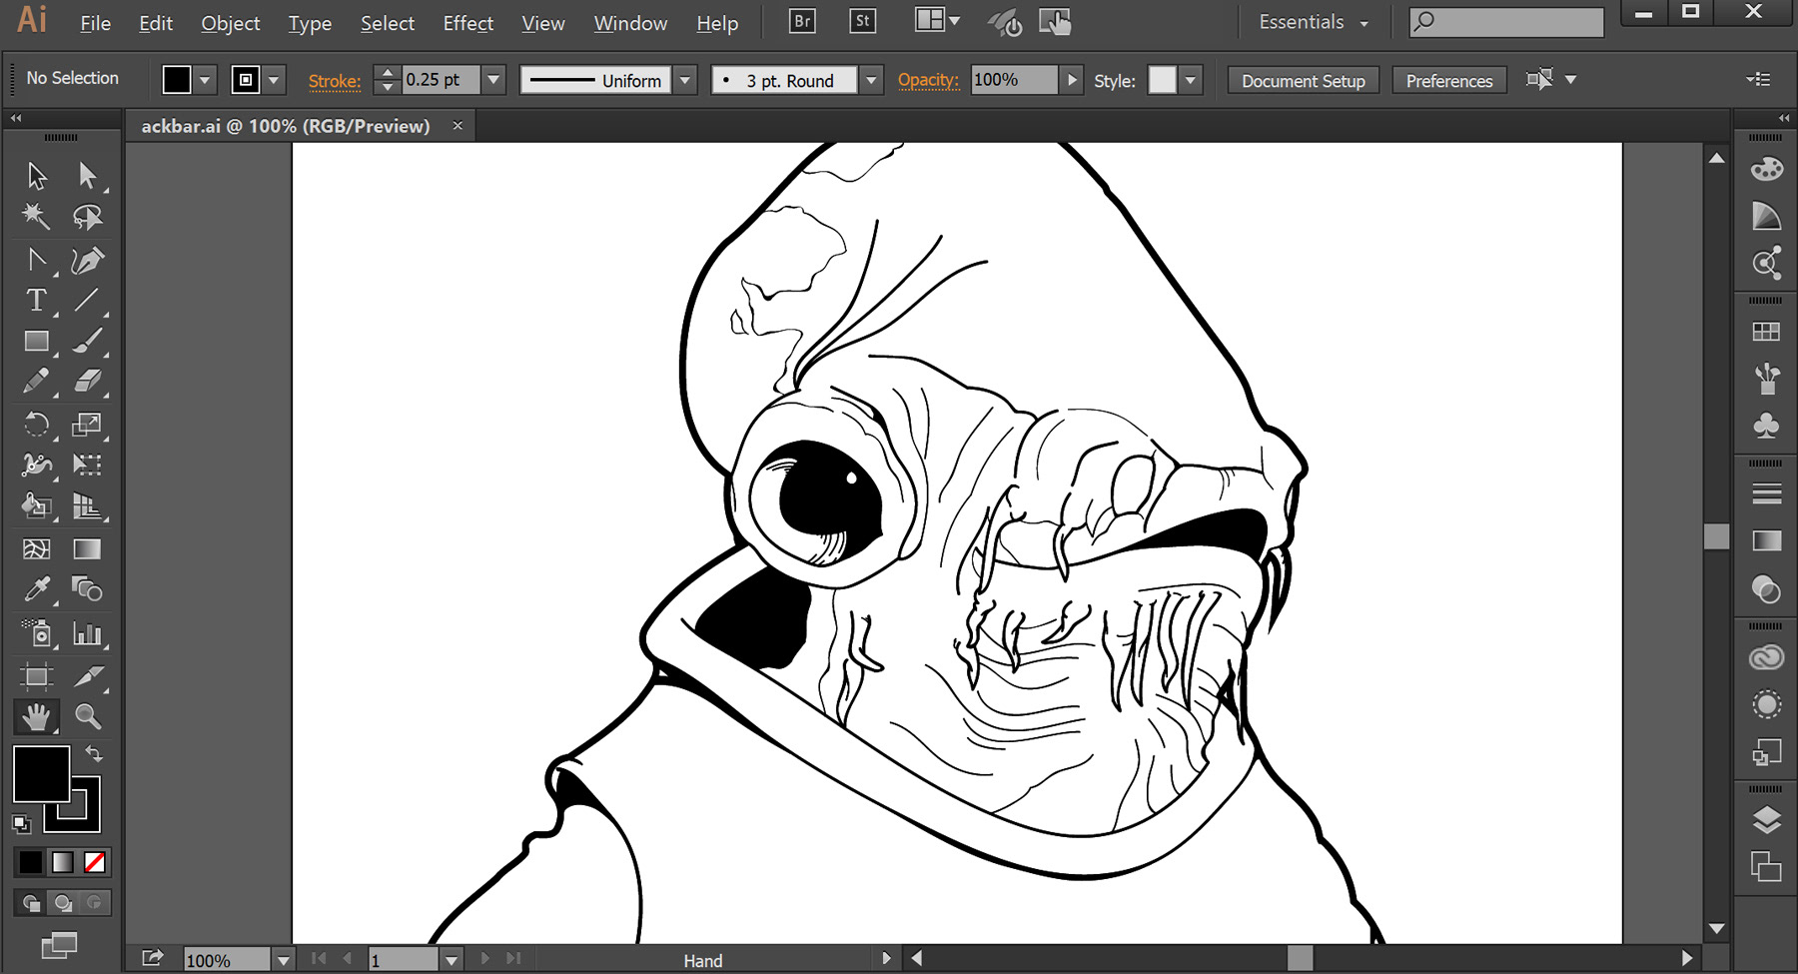Pick the Lasso tool
Screen dimensions: 1798x974
(87, 217)
